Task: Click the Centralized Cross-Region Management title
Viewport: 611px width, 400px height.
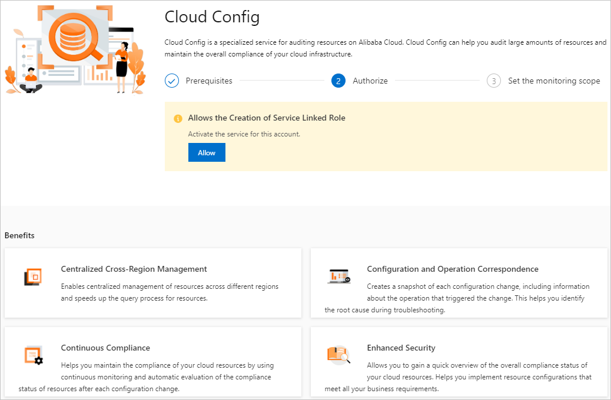Action: click(x=134, y=269)
